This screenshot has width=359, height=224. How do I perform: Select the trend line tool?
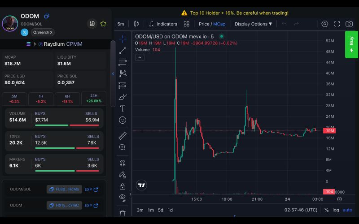point(123,51)
